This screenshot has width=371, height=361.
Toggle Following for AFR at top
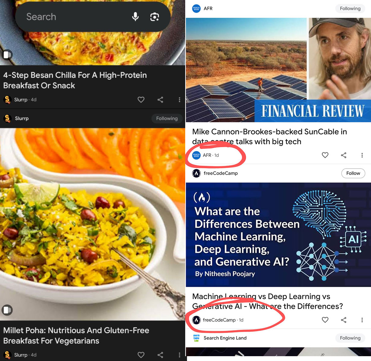(x=350, y=8)
